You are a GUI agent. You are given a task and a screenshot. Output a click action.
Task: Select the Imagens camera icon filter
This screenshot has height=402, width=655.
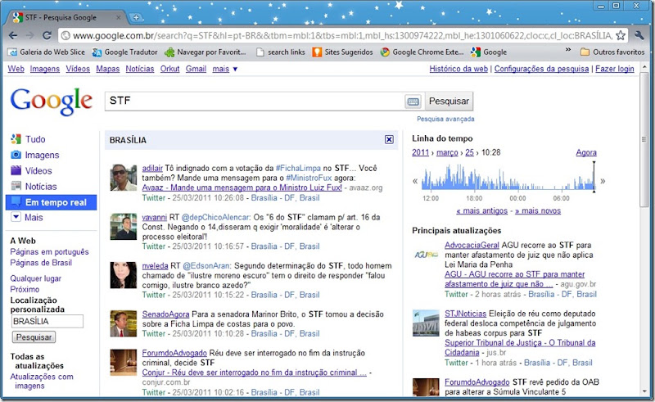tap(16, 155)
